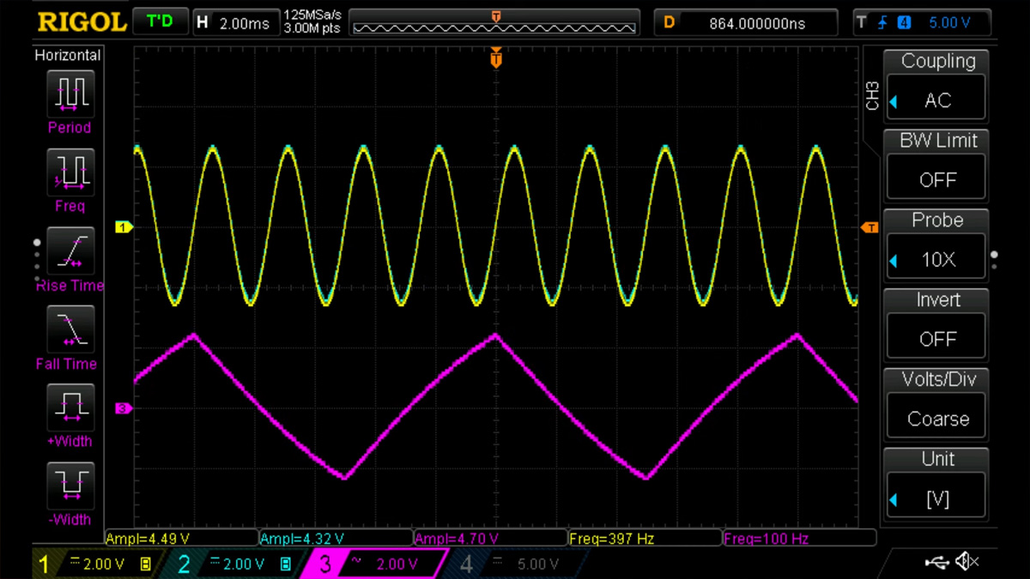
Task: Click the horizontal timebase 2.00ms readout
Action: tap(234, 23)
